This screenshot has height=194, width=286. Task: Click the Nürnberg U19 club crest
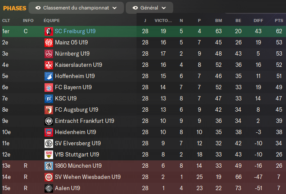click(48, 53)
